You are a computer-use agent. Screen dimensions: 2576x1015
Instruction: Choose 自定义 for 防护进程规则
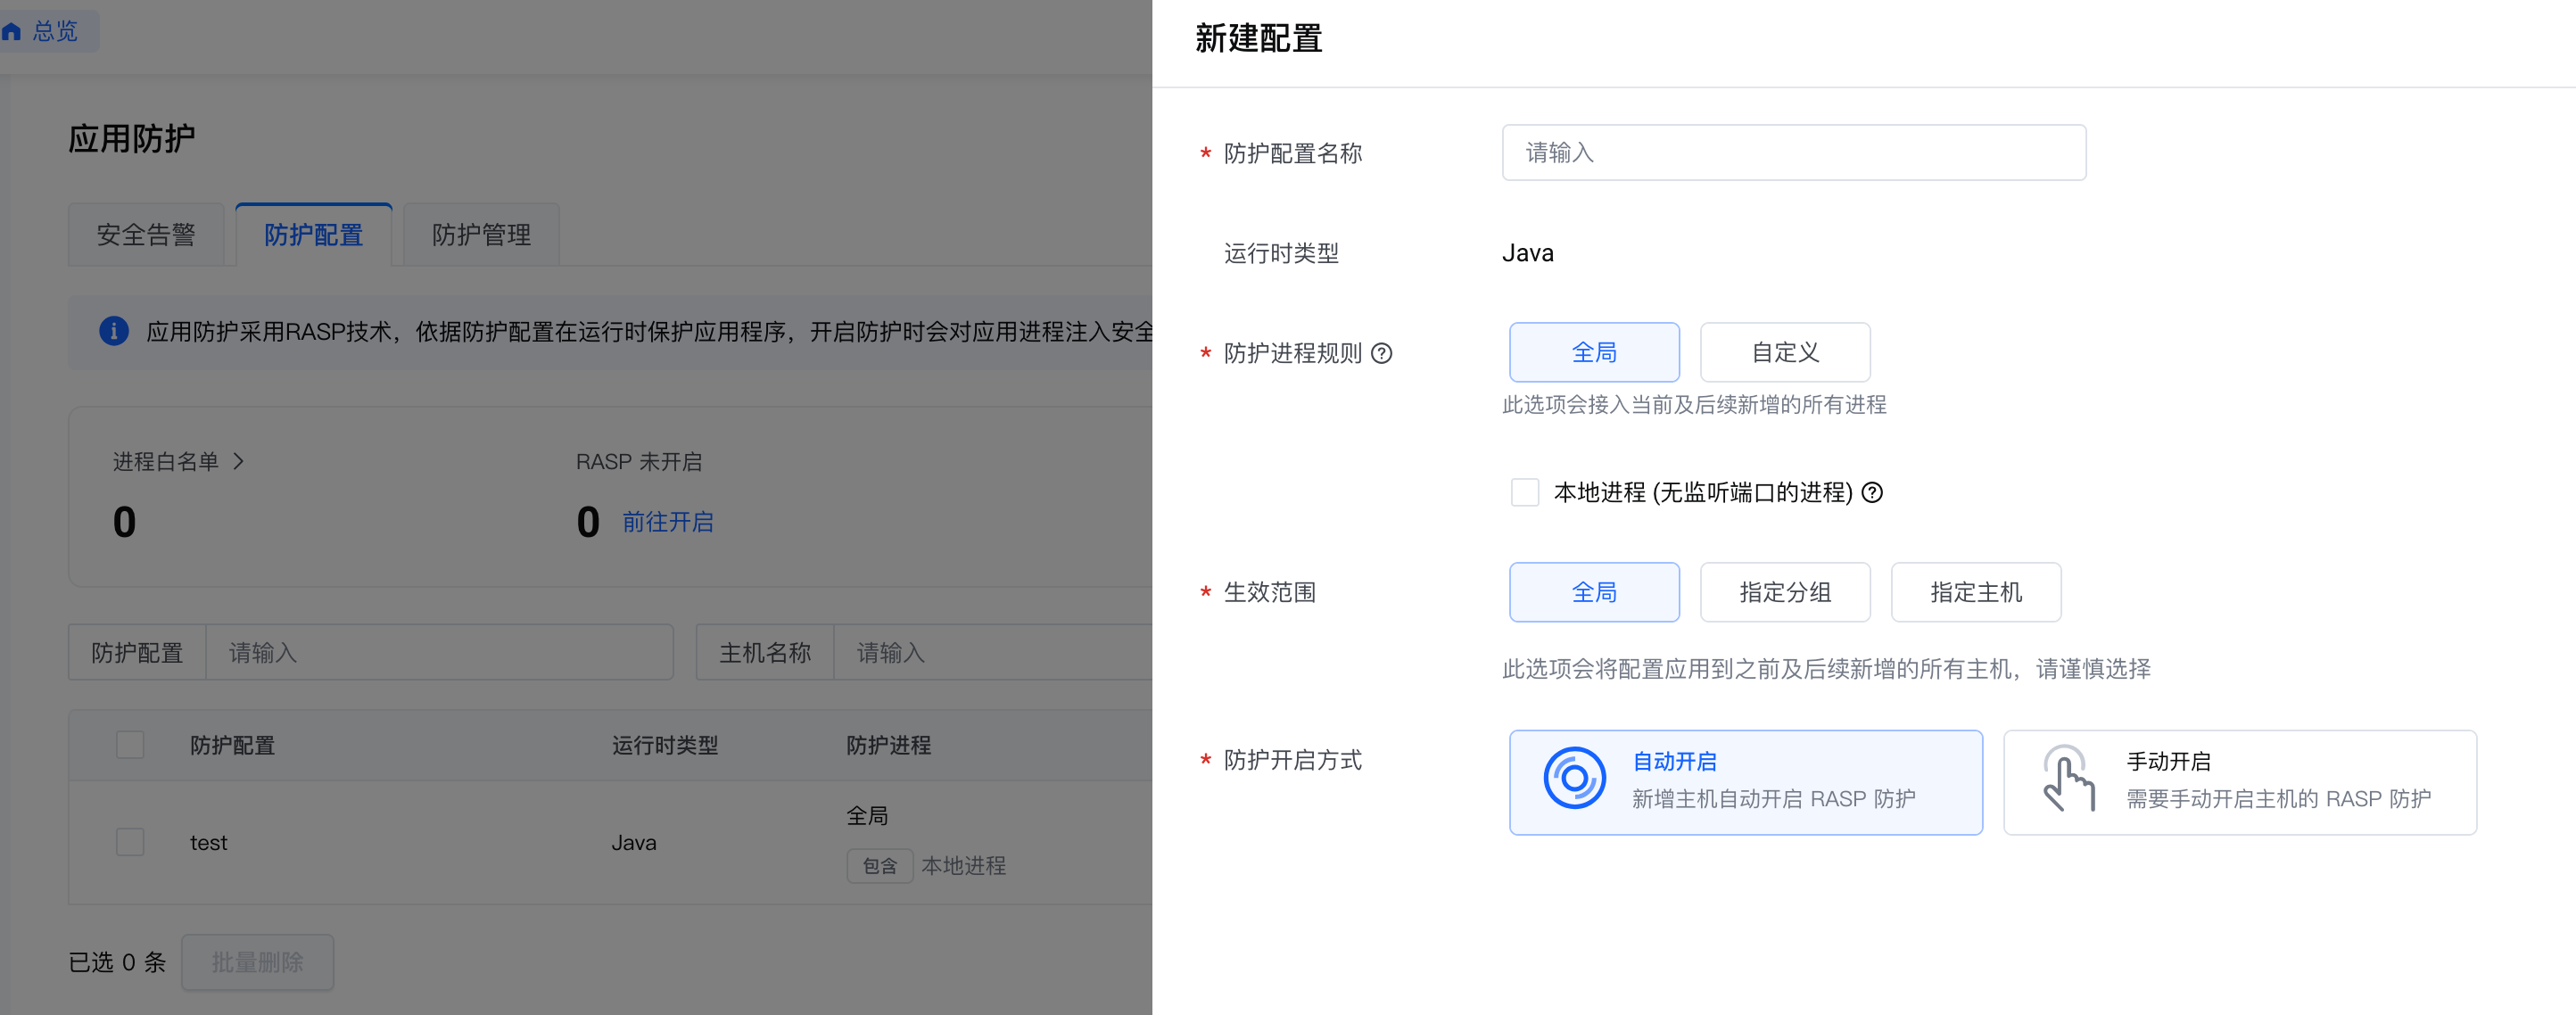1785,352
